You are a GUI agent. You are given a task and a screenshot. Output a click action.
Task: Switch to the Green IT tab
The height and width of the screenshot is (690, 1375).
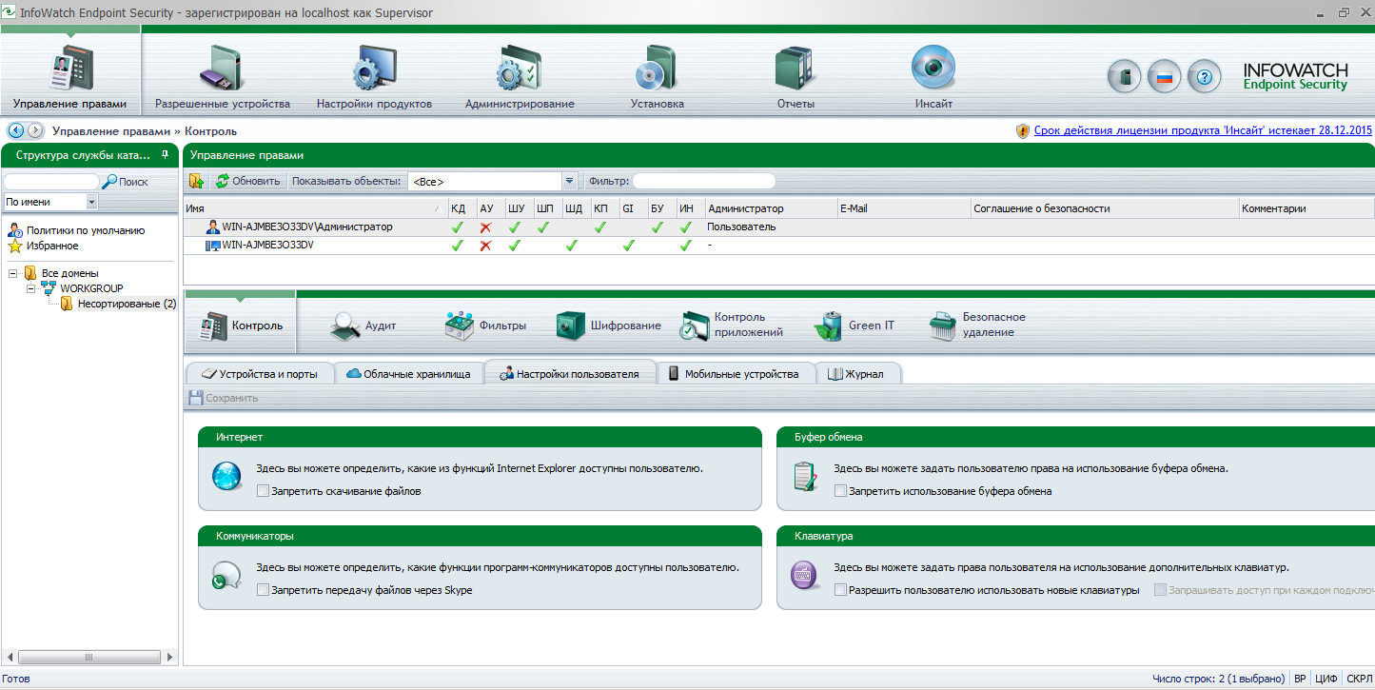pos(854,325)
